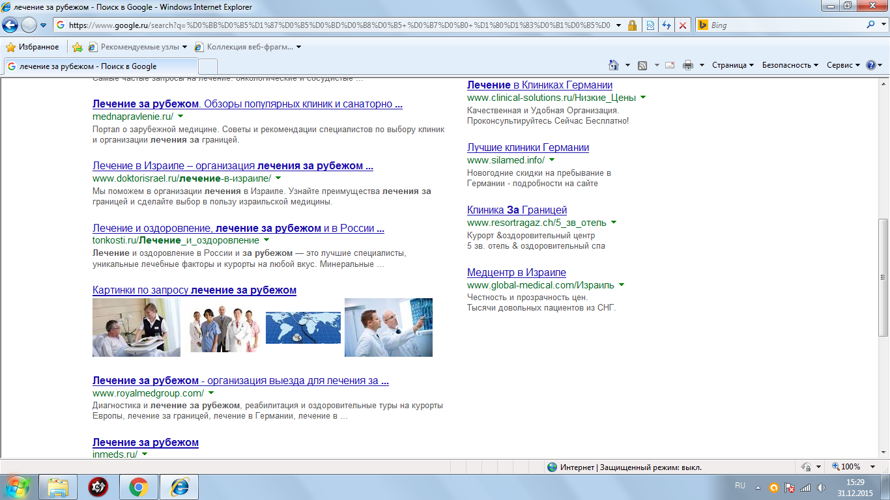Click the Windows Start button
This screenshot has height=500, width=890.
click(18, 486)
